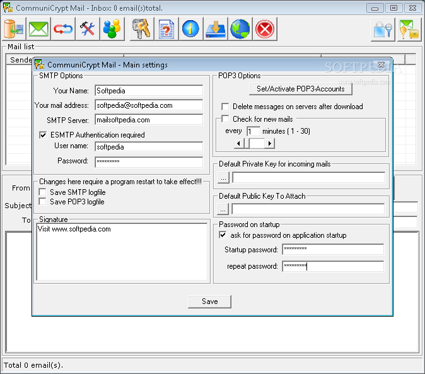Screen dimensions: 425x374
Task: Click the green envelope new mail icon
Action: coord(38,29)
